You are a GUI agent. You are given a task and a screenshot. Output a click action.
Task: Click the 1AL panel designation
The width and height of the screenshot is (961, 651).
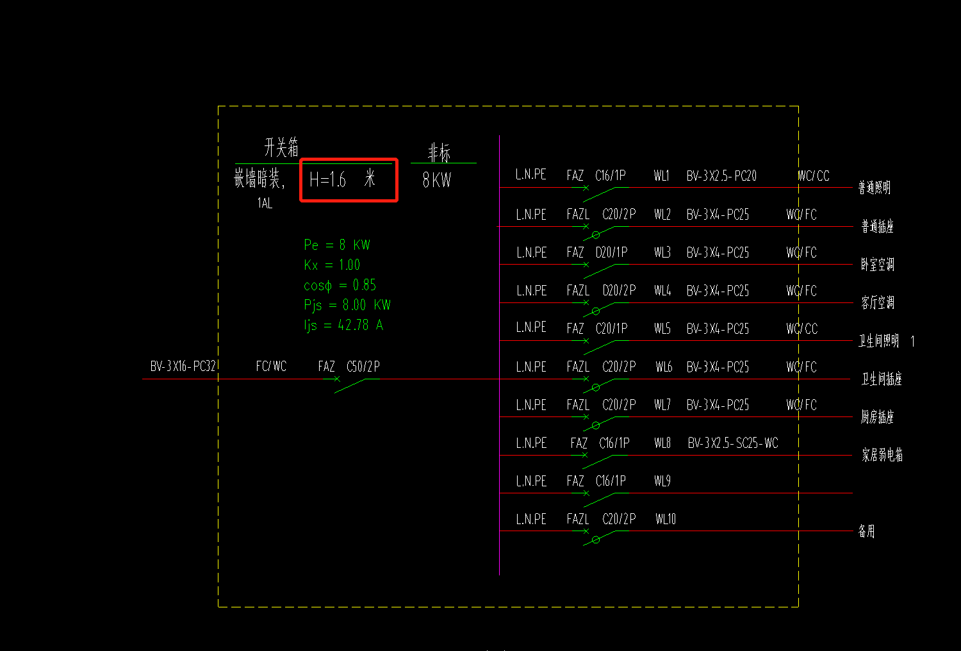[265, 203]
